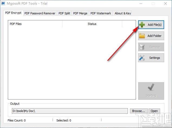
Task: Close the Mgosoft PDF Tools window
Action: coord(165,4)
